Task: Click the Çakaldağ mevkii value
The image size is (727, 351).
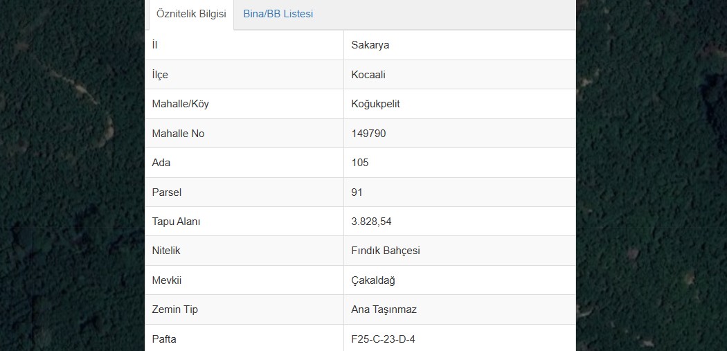Action: pos(373,280)
